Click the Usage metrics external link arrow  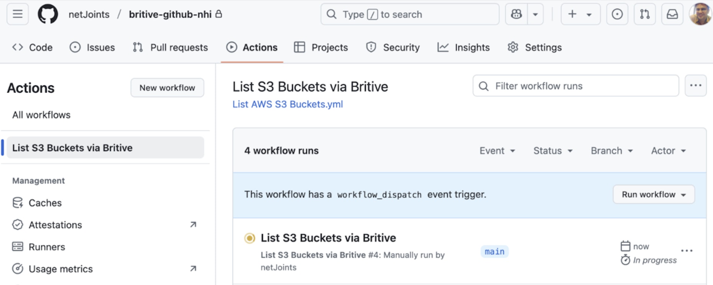tap(193, 269)
